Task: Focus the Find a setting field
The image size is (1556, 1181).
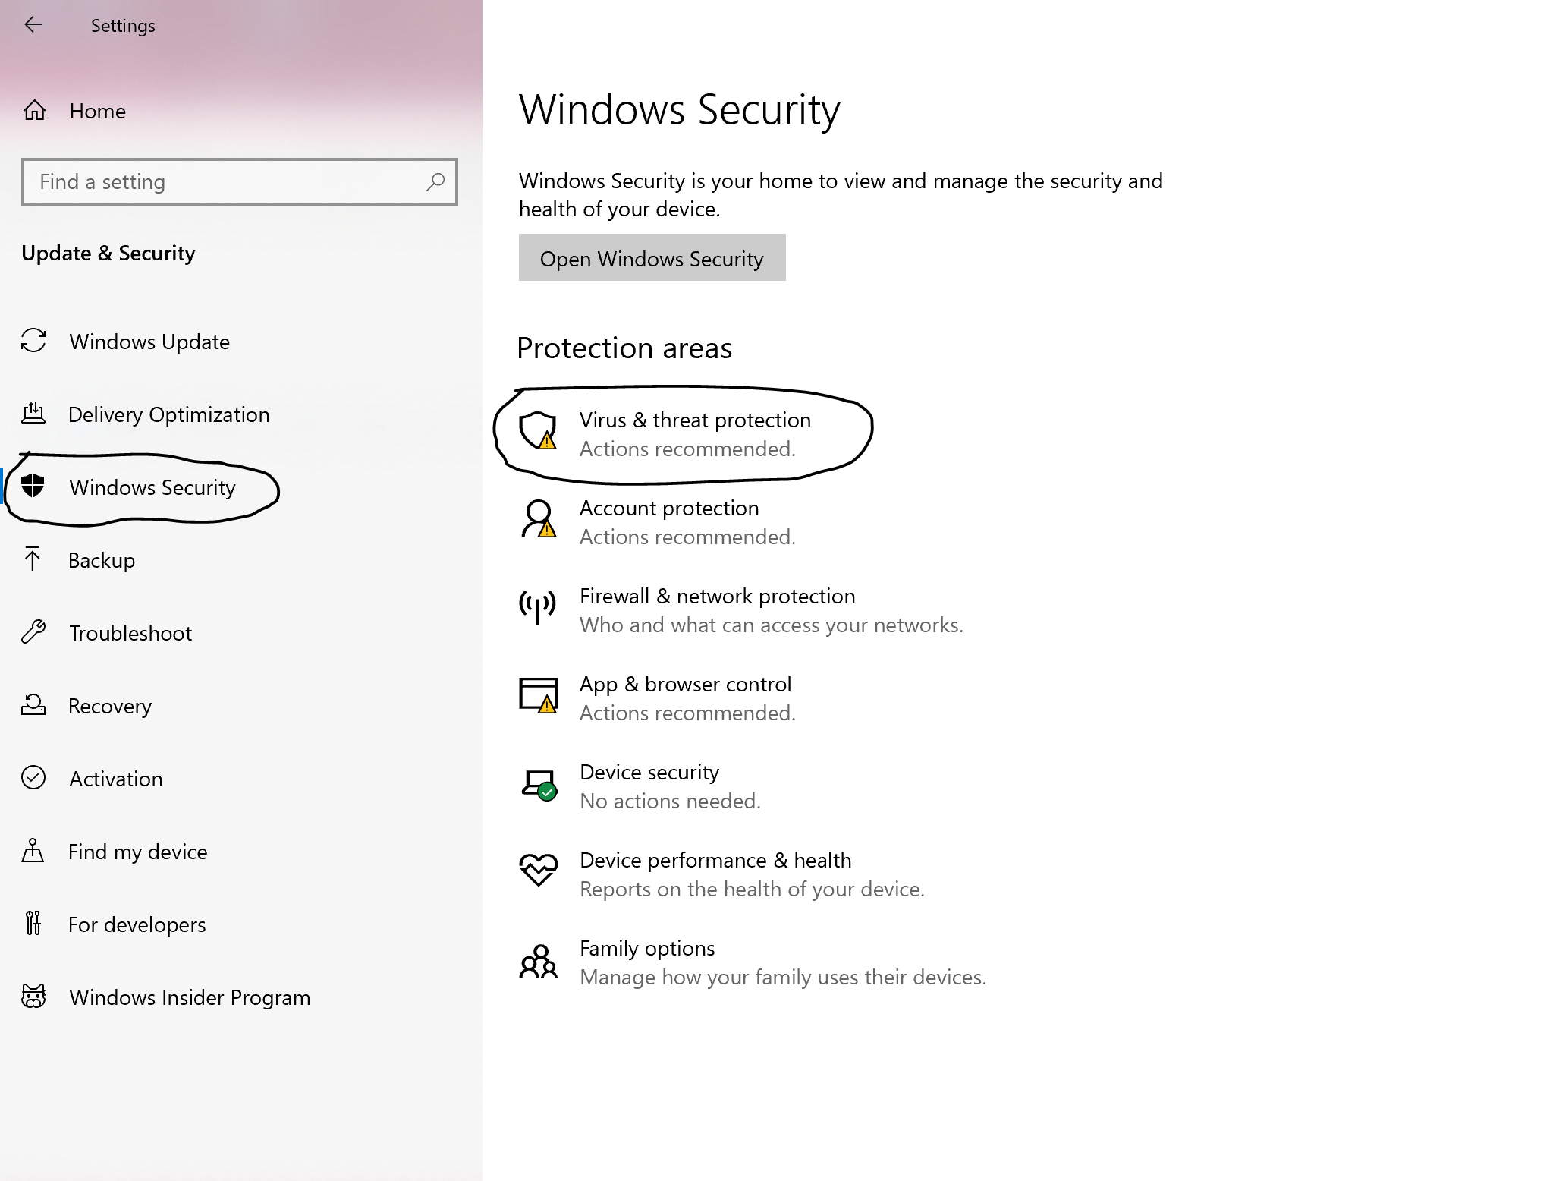Action: pos(240,182)
